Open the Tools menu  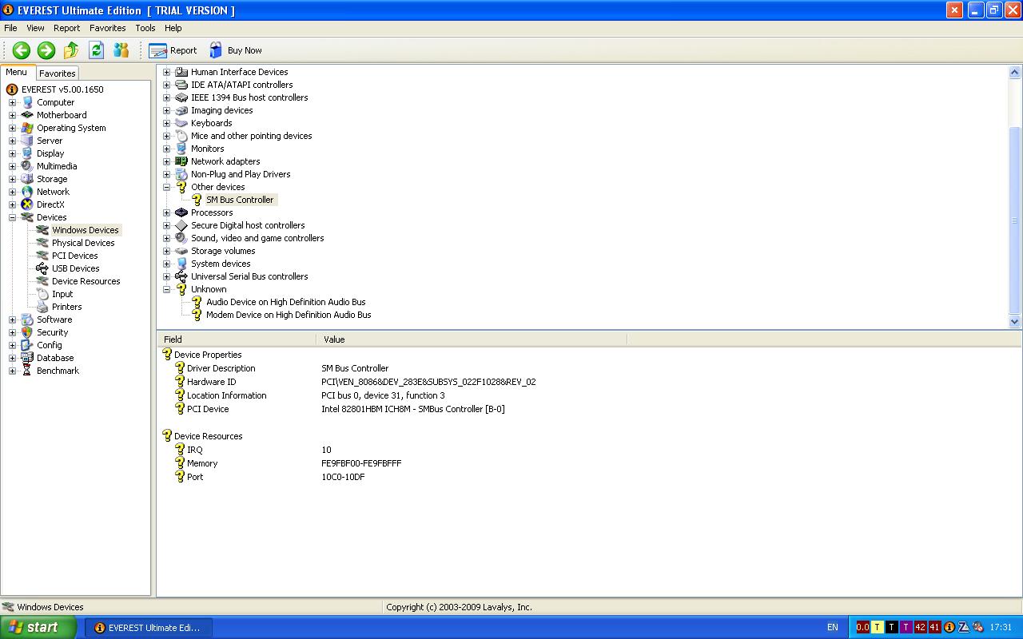(x=145, y=28)
